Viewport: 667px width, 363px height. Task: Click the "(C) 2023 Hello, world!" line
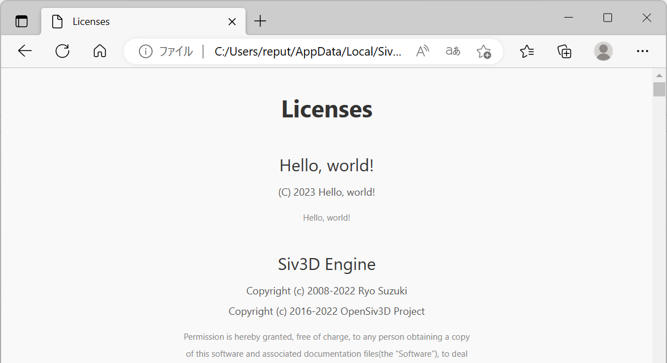point(327,192)
